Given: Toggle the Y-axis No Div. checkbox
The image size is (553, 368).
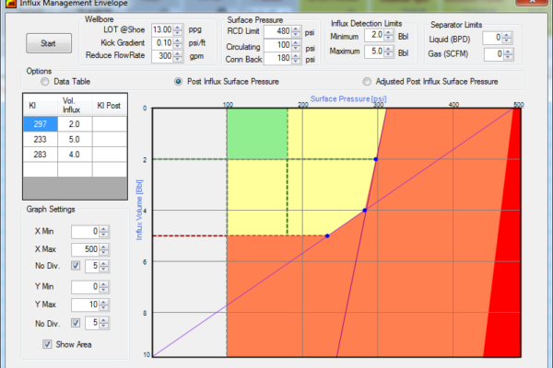Looking at the screenshot, I should (x=76, y=323).
